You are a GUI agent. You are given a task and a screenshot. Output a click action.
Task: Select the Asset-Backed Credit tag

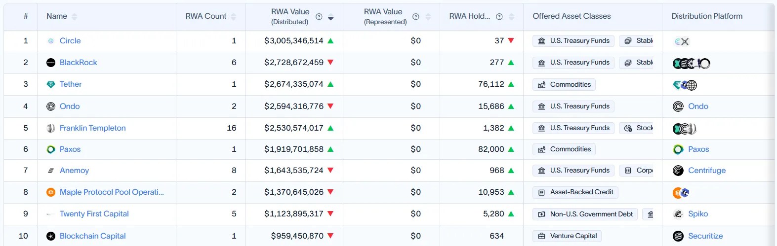pos(575,192)
